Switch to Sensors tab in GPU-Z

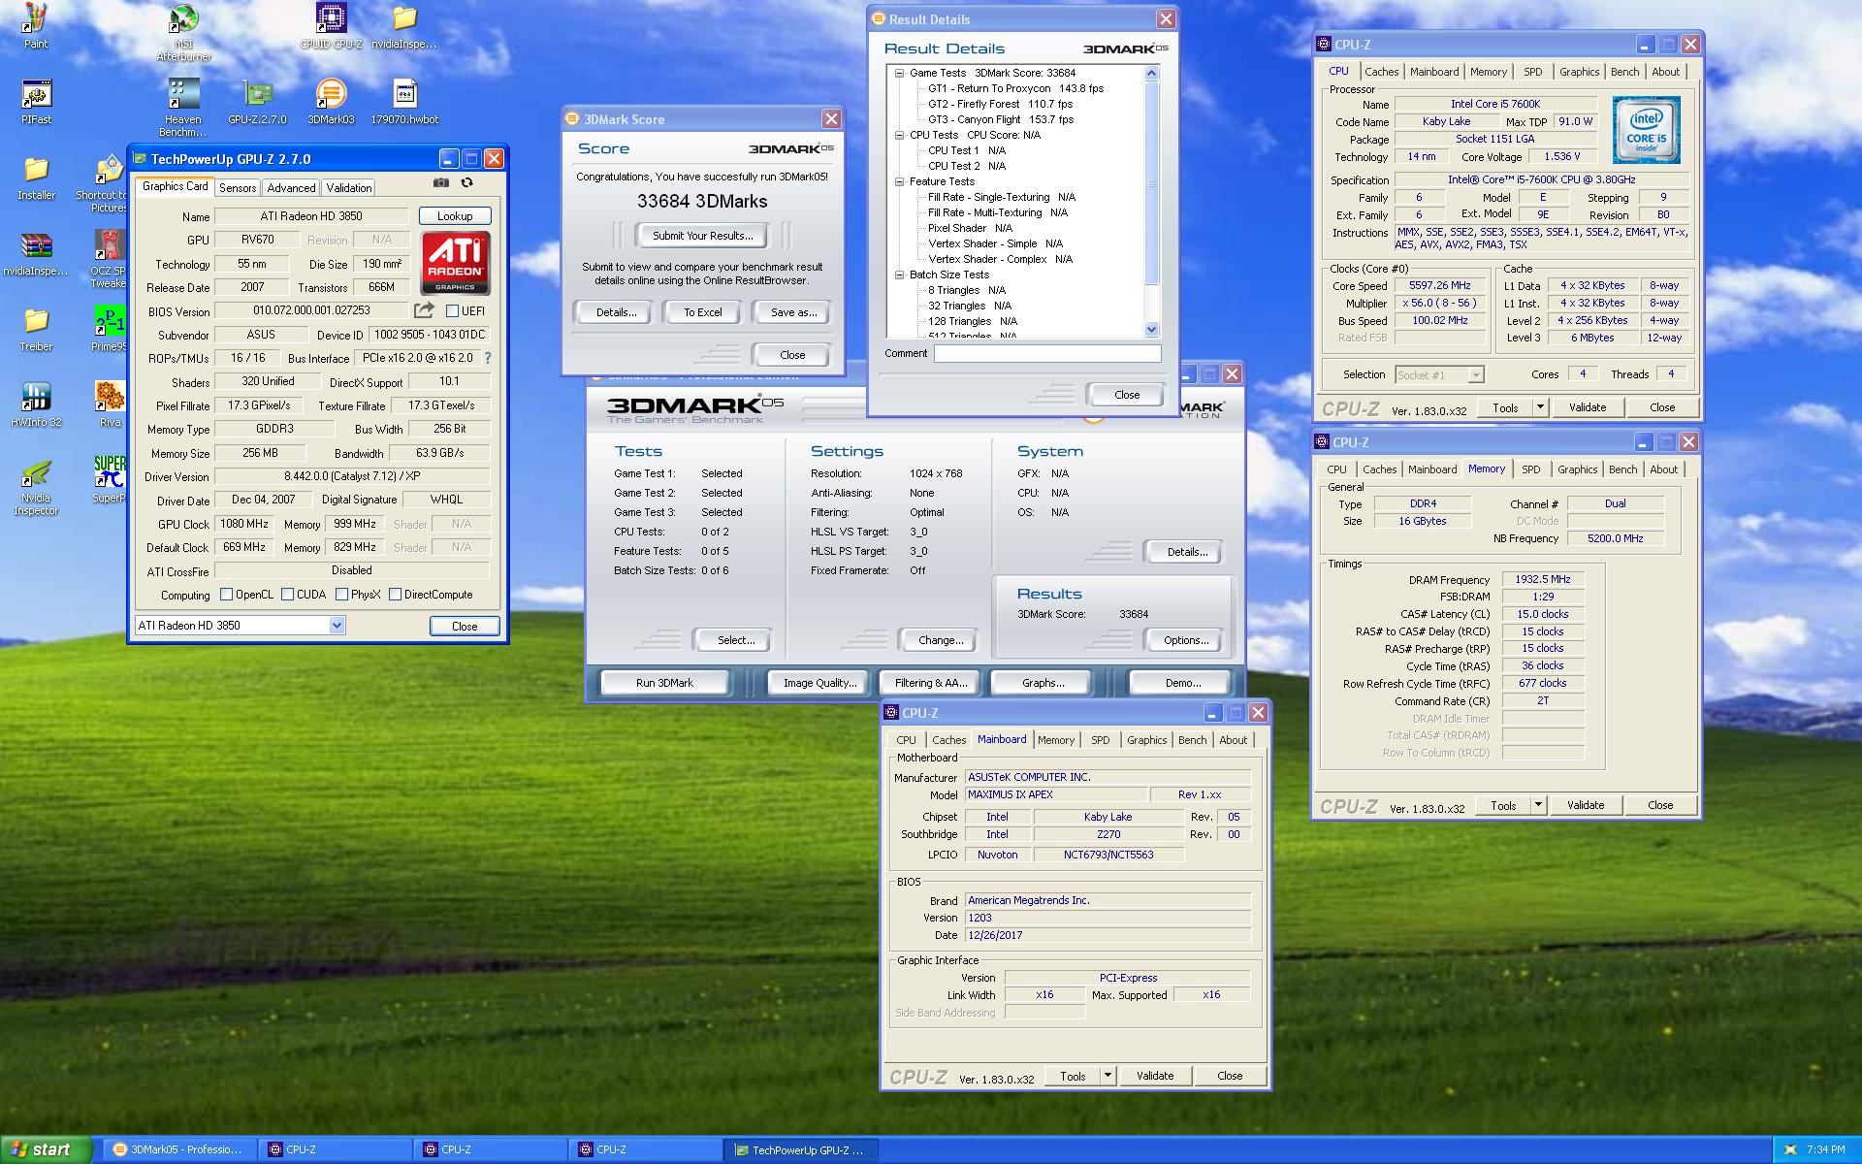pyautogui.click(x=238, y=188)
